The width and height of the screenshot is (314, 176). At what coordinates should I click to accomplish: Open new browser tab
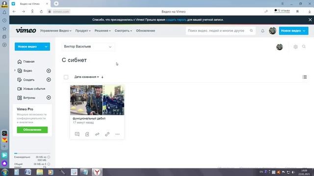(x=56, y=3)
